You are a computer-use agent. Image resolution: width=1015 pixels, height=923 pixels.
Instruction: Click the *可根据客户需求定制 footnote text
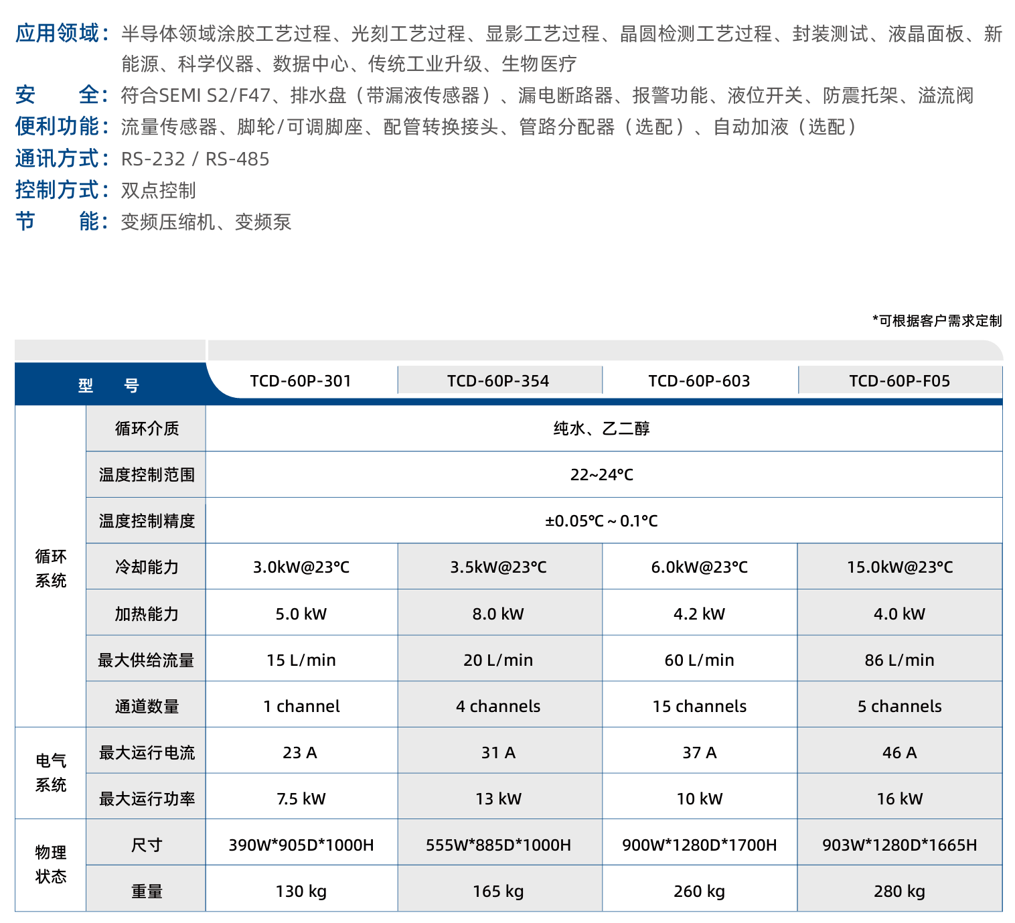coord(937,321)
